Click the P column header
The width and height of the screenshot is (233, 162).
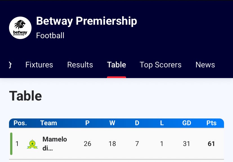click(x=87, y=123)
